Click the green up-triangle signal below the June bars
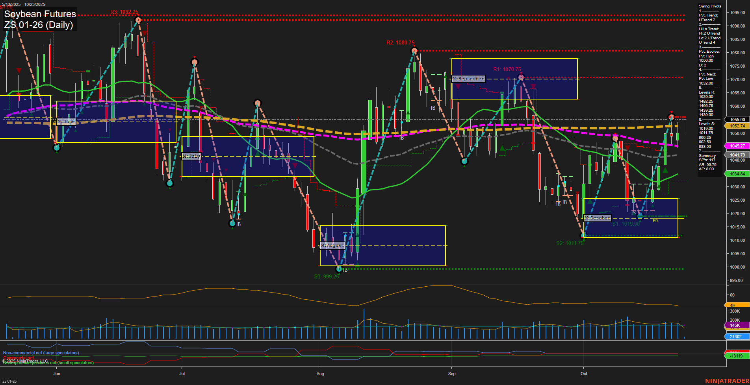This screenshot has width=750, height=385. point(57,153)
